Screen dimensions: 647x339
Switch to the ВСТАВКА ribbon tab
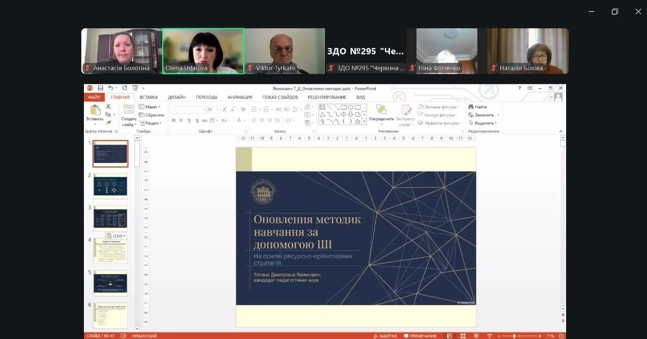pos(149,97)
